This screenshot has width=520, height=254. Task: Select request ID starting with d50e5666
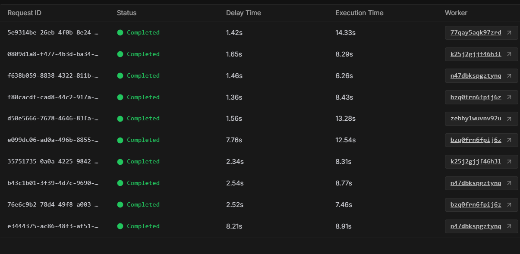point(53,119)
